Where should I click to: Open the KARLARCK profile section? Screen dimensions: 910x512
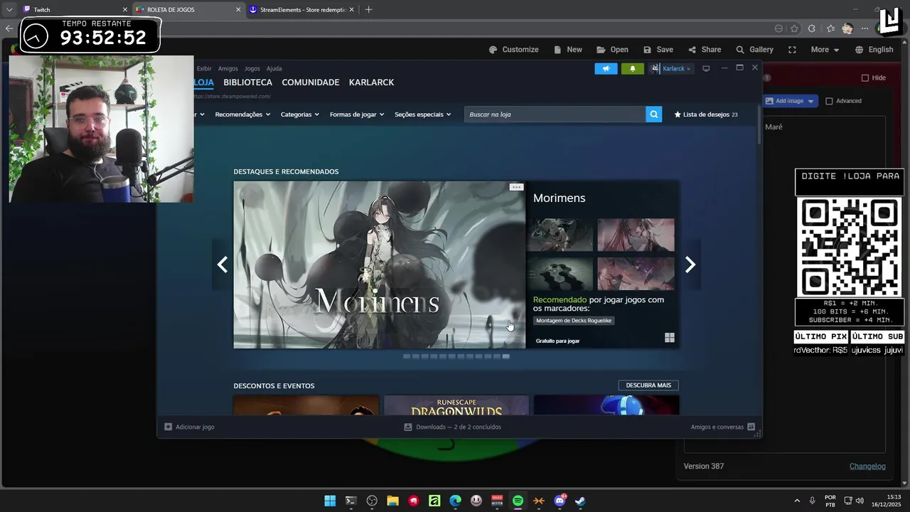click(371, 82)
